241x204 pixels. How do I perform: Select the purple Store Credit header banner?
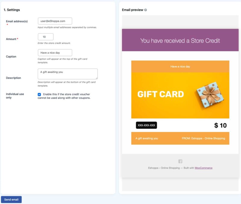(x=180, y=40)
